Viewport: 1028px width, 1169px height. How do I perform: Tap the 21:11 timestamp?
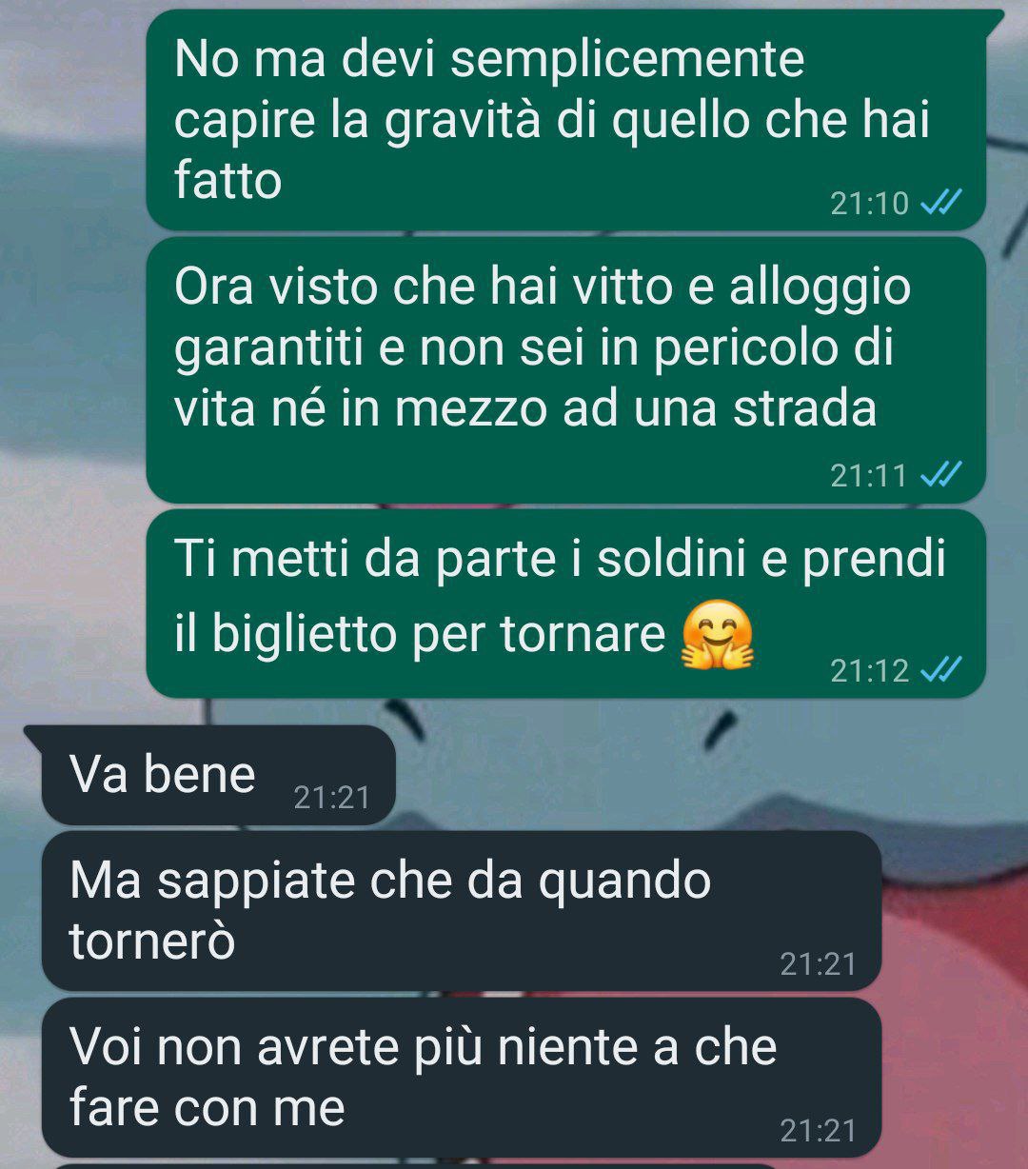coord(869,474)
